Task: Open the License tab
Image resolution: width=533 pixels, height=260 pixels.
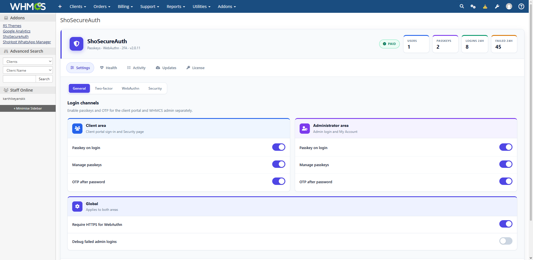Action: [x=195, y=68]
